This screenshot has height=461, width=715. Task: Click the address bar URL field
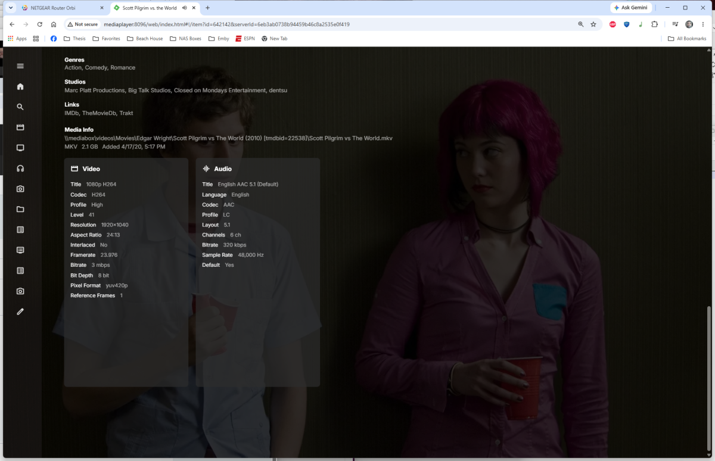click(334, 24)
